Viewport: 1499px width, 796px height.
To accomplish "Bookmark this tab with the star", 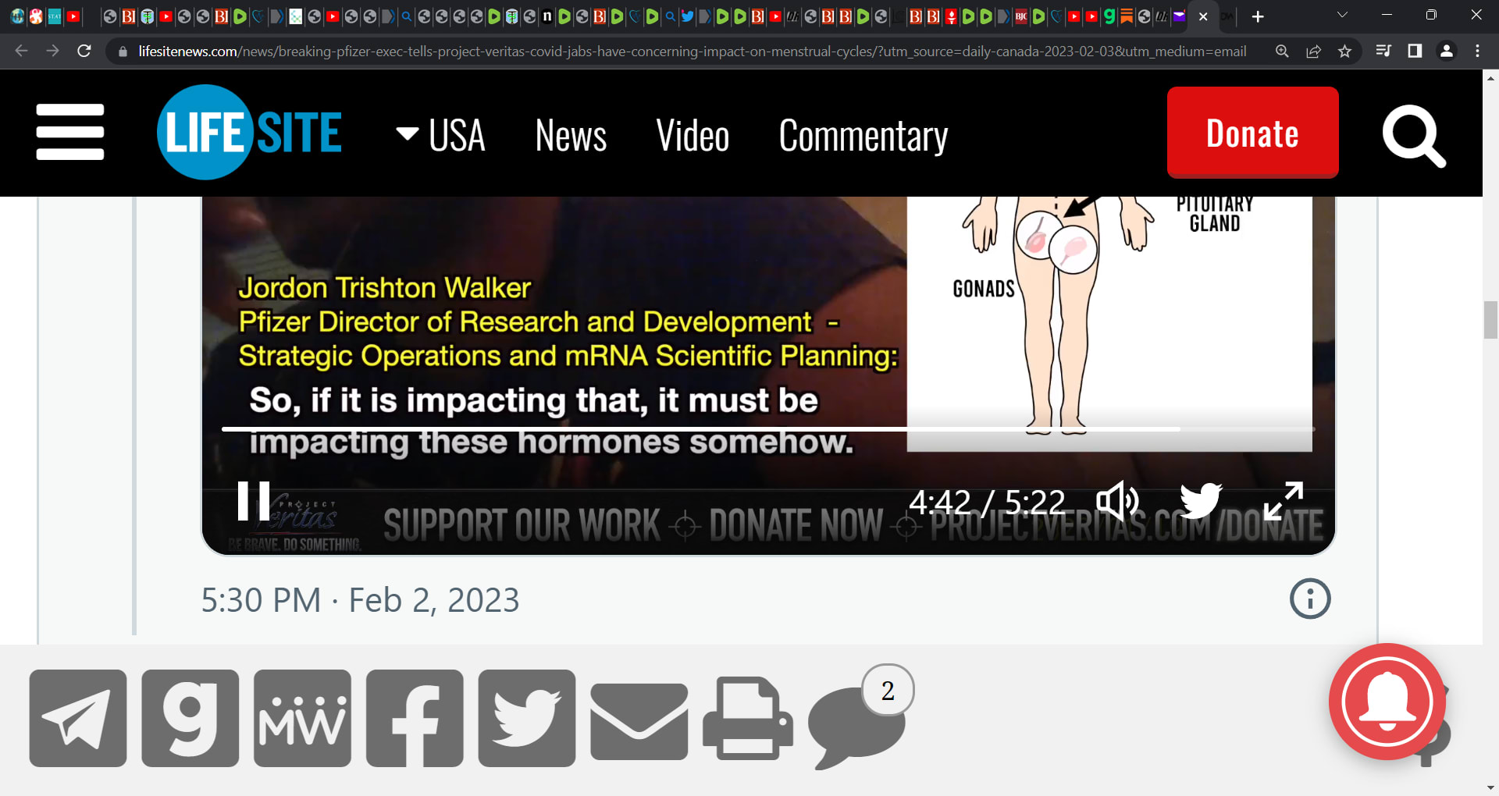I will coord(1344,51).
